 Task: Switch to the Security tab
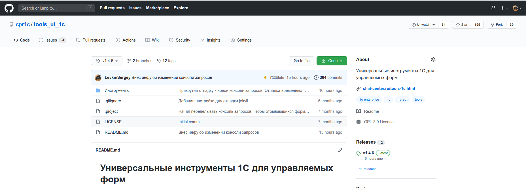click(180, 40)
